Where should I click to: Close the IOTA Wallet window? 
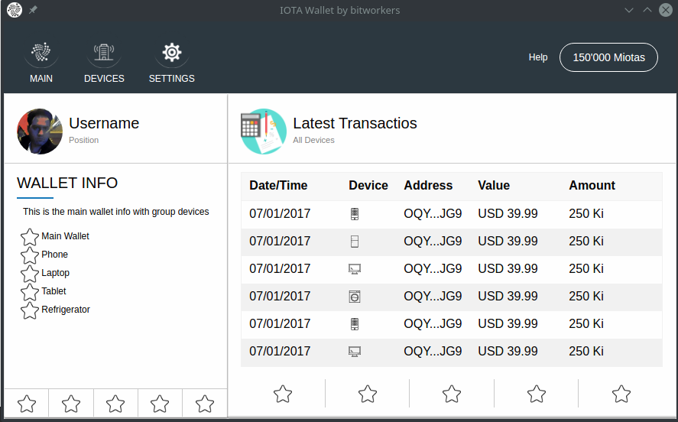click(666, 10)
